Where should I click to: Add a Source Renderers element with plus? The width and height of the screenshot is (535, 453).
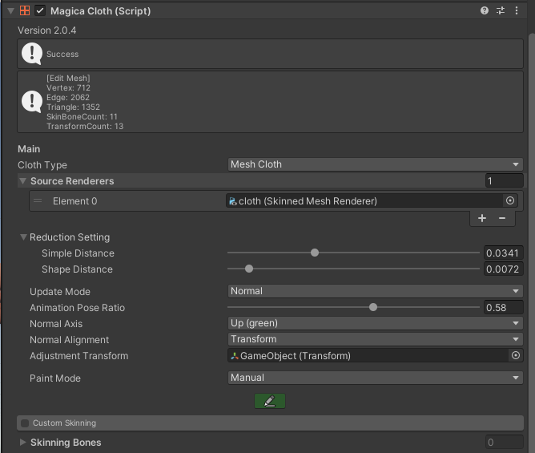[482, 218]
